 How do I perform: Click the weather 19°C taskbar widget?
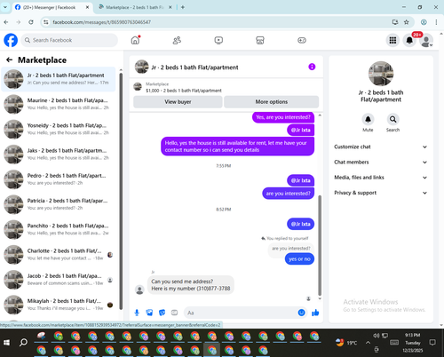346,343
